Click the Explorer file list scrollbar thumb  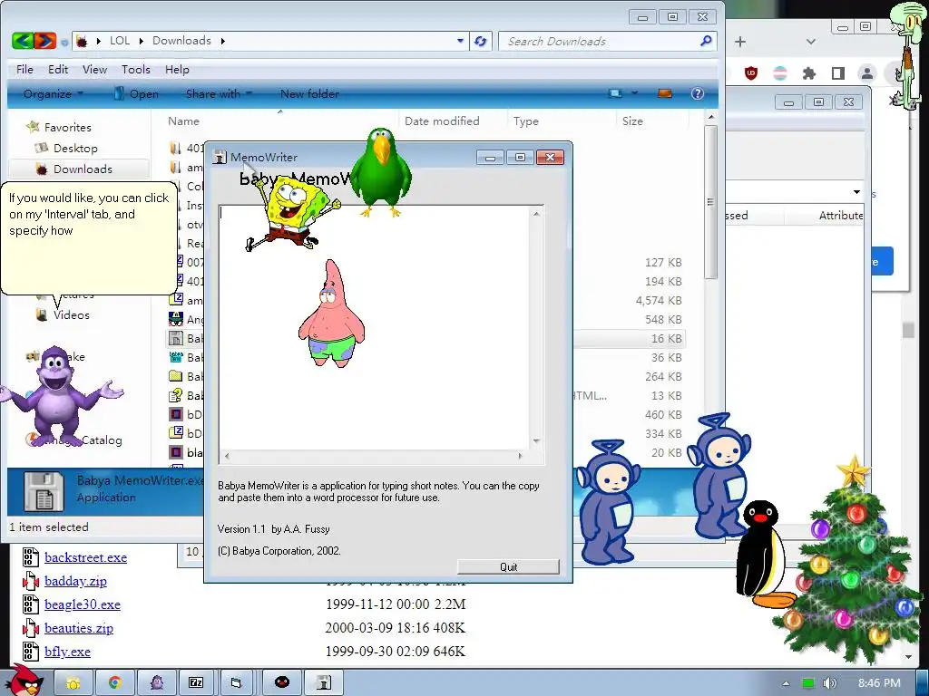point(711,201)
